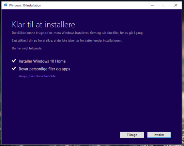The image size is (184, 146).
Task: Click the word "installationen" ending the battery notice
Action: 112,41
